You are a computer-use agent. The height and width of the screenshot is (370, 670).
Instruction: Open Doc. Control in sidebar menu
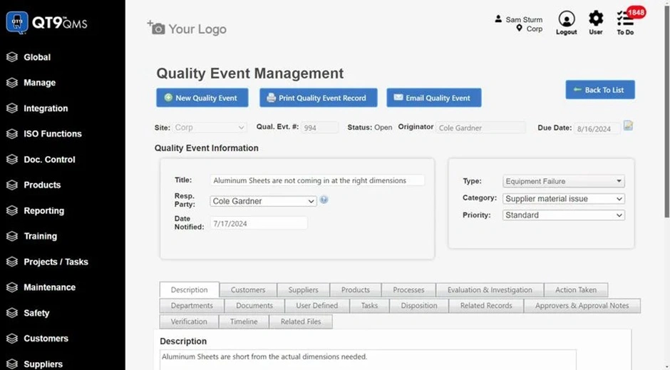(x=49, y=160)
